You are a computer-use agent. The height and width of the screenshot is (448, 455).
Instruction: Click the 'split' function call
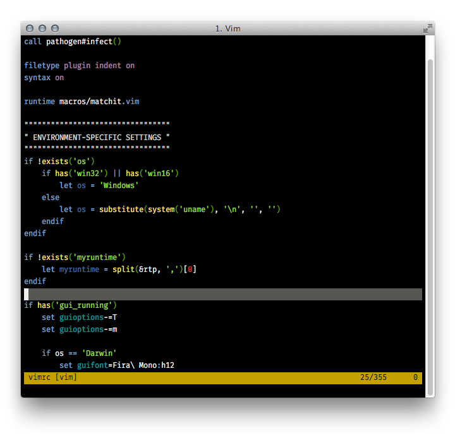point(124,269)
